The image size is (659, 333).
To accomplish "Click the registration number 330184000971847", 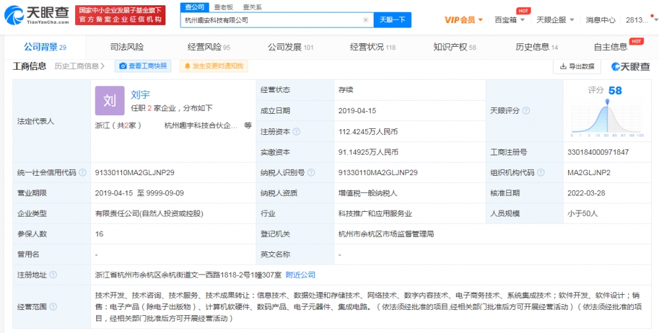I will (x=598, y=152).
